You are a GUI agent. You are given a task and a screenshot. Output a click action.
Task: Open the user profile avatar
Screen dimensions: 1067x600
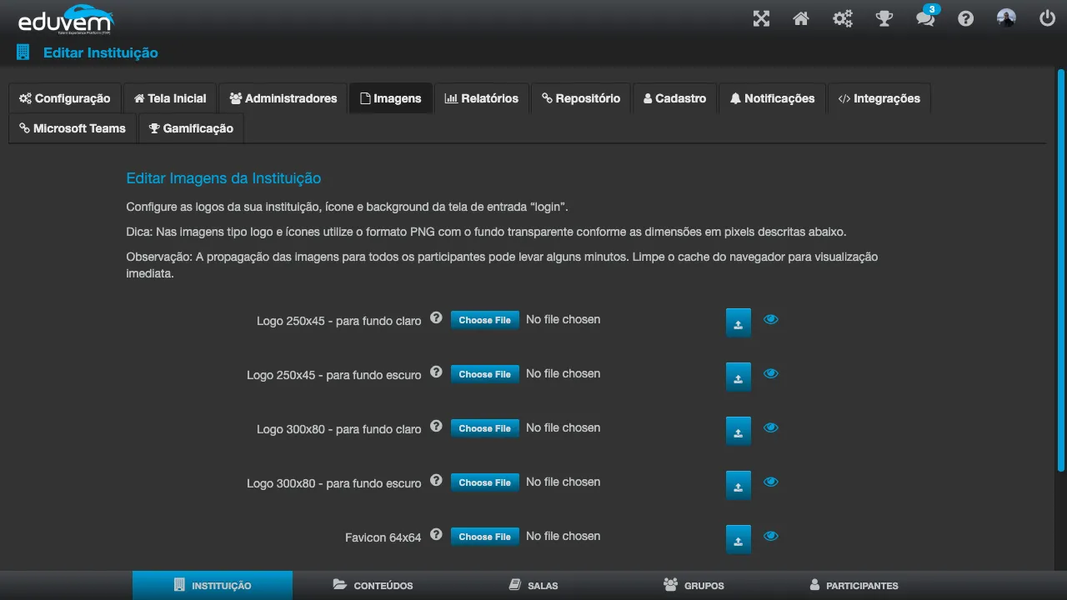click(x=1007, y=18)
